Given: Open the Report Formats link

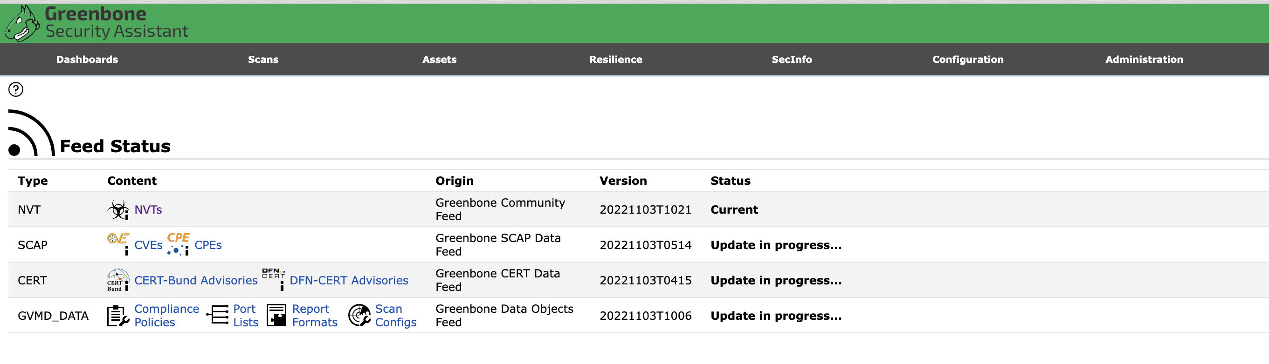Looking at the screenshot, I should point(315,315).
